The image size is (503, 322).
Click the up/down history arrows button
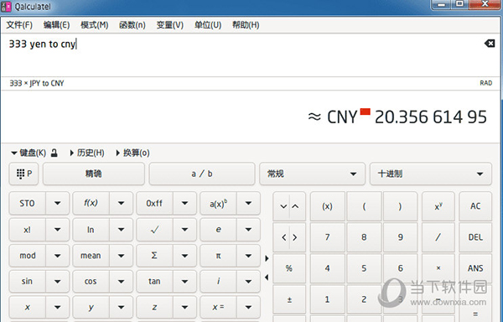click(x=289, y=206)
